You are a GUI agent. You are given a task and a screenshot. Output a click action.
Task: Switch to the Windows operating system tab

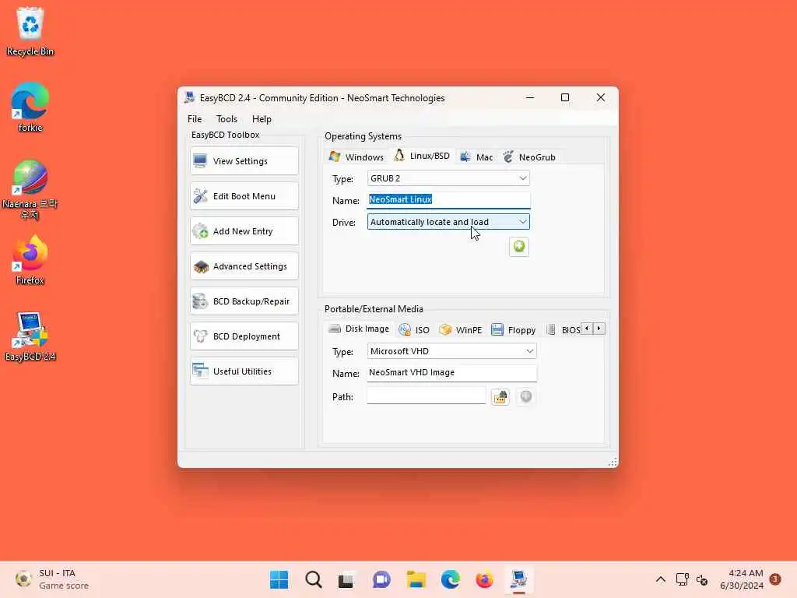356,157
